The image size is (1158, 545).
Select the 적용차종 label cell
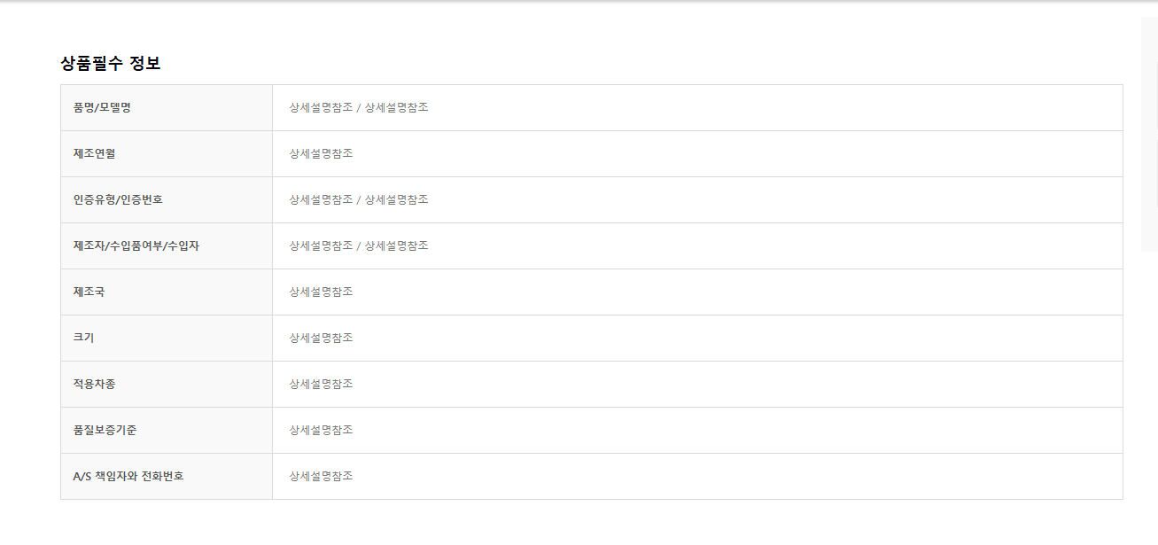167,385
